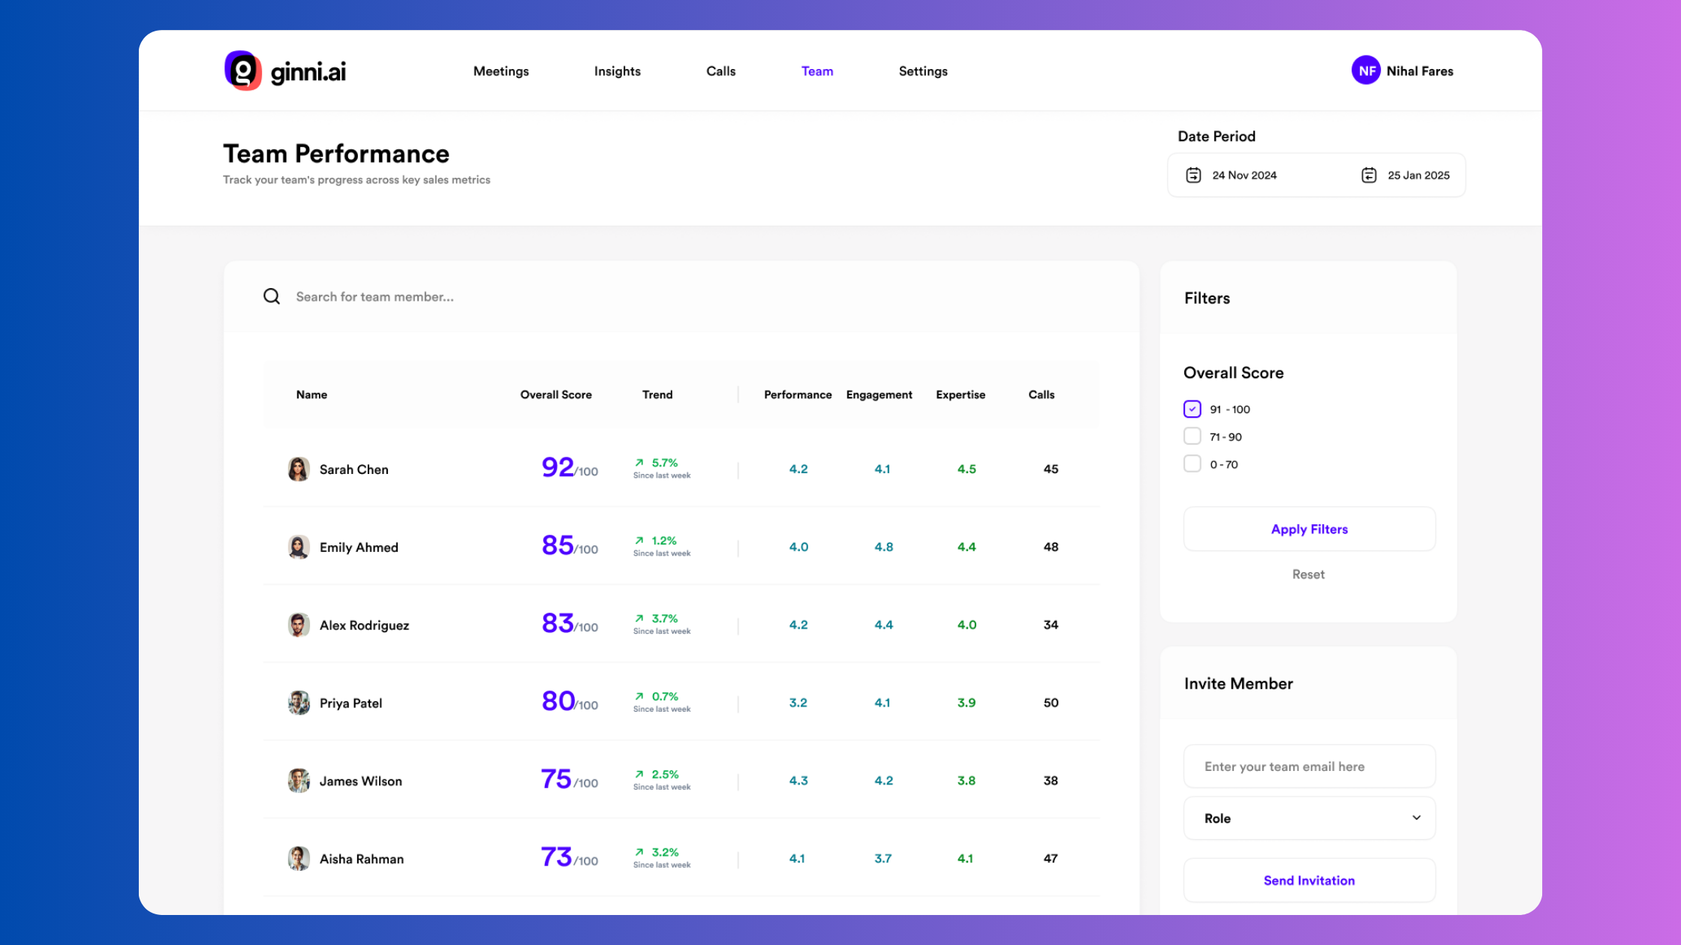Viewport: 1681px width, 945px height.
Task: Click the 2.5% trend arrow icon
Action: pyautogui.click(x=639, y=775)
